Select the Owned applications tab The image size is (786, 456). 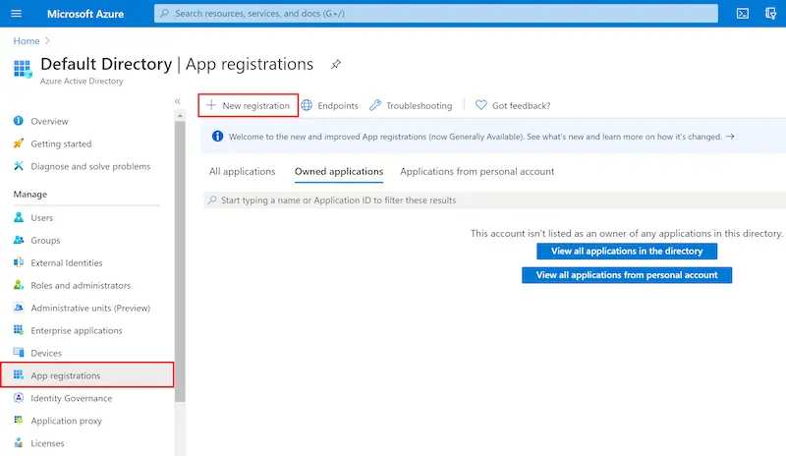point(339,172)
